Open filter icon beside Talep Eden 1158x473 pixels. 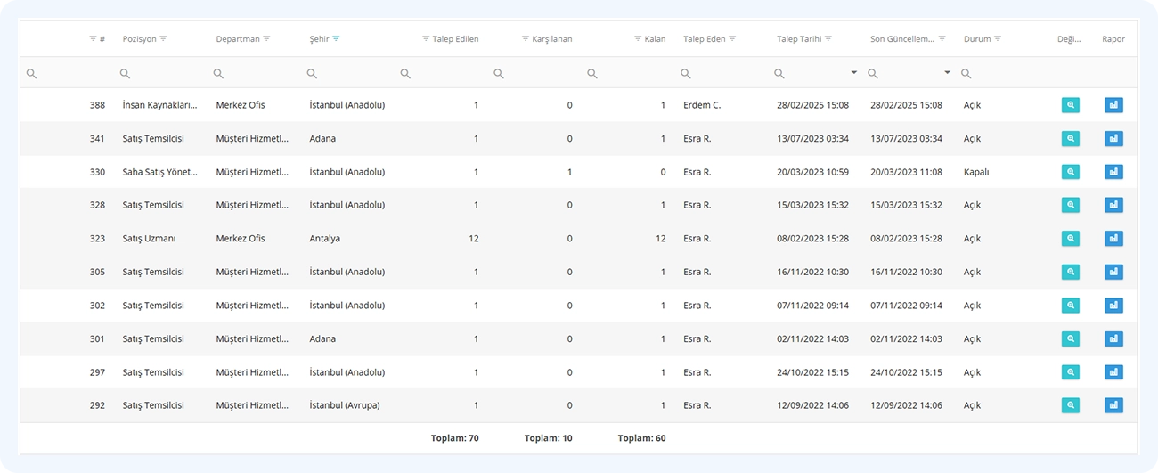pyautogui.click(x=732, y=39)
